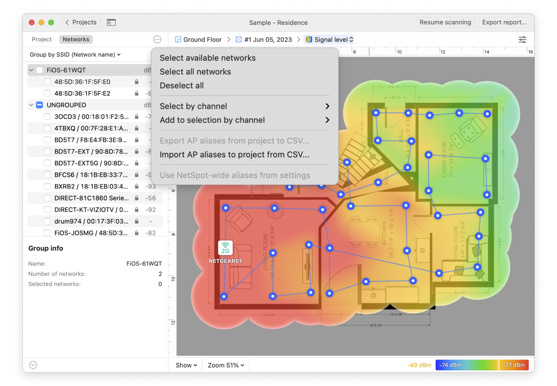Expand Add to selection by channel submenu
This screenshot has width=557, height=386.
245,120
